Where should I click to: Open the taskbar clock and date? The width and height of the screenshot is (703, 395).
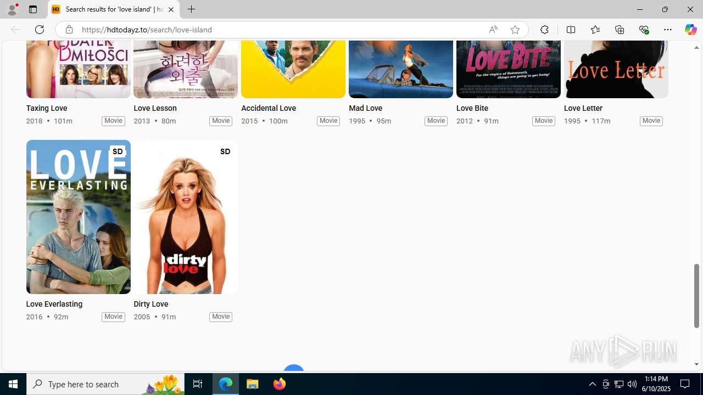(656, 384)
